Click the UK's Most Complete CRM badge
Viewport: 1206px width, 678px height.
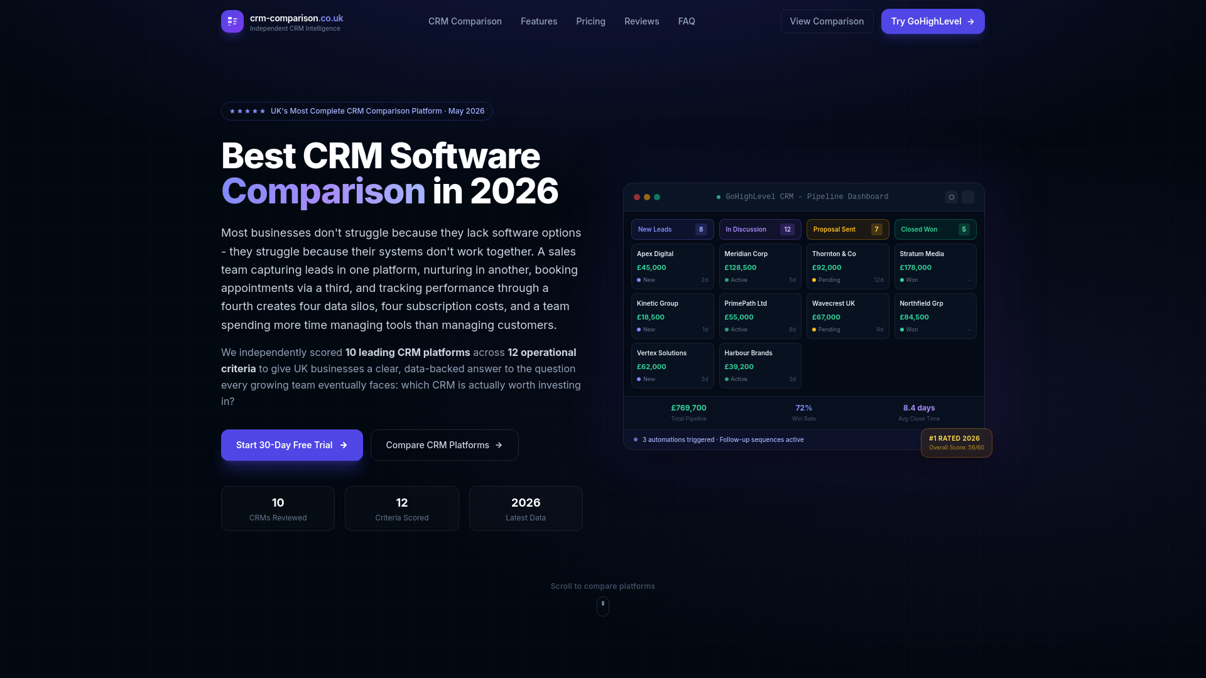(357, 111)
